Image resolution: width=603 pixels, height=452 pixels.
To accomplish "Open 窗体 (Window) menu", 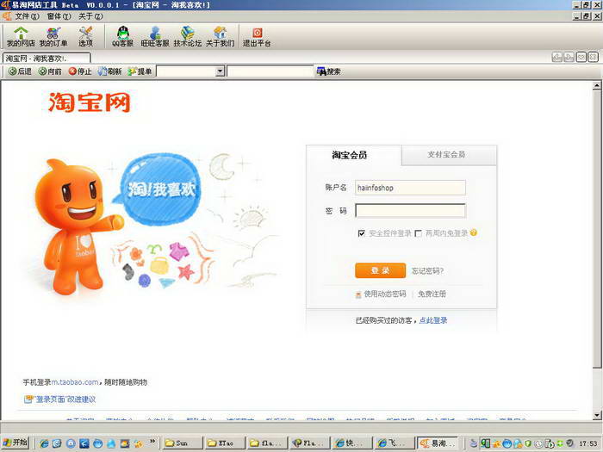I will click(59, 16).
